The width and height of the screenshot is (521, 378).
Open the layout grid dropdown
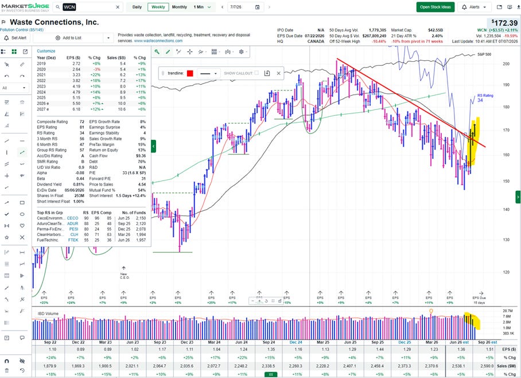(215, 52)
